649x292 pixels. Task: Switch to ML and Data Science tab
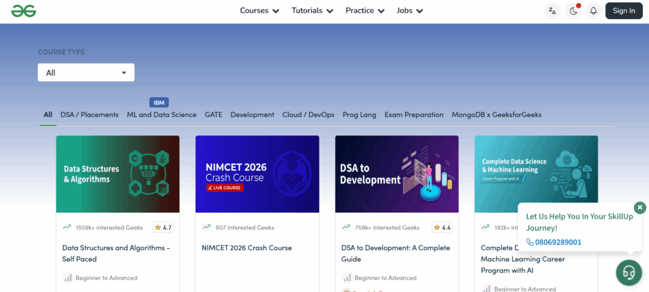click(x=162, y=115)
